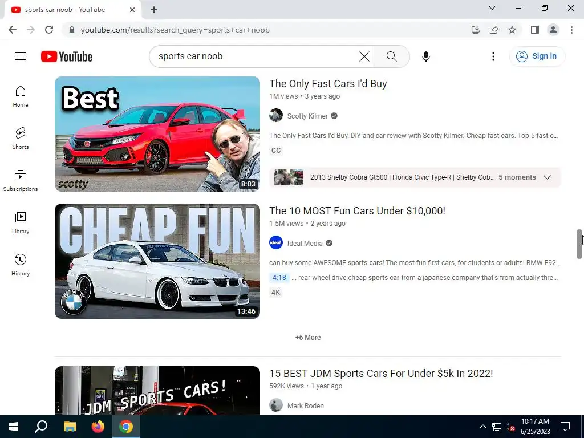The width and height of the screenshot is (584, 438).
Task: Reload the page
Action: pyautogui.click(x=49, y=30)
